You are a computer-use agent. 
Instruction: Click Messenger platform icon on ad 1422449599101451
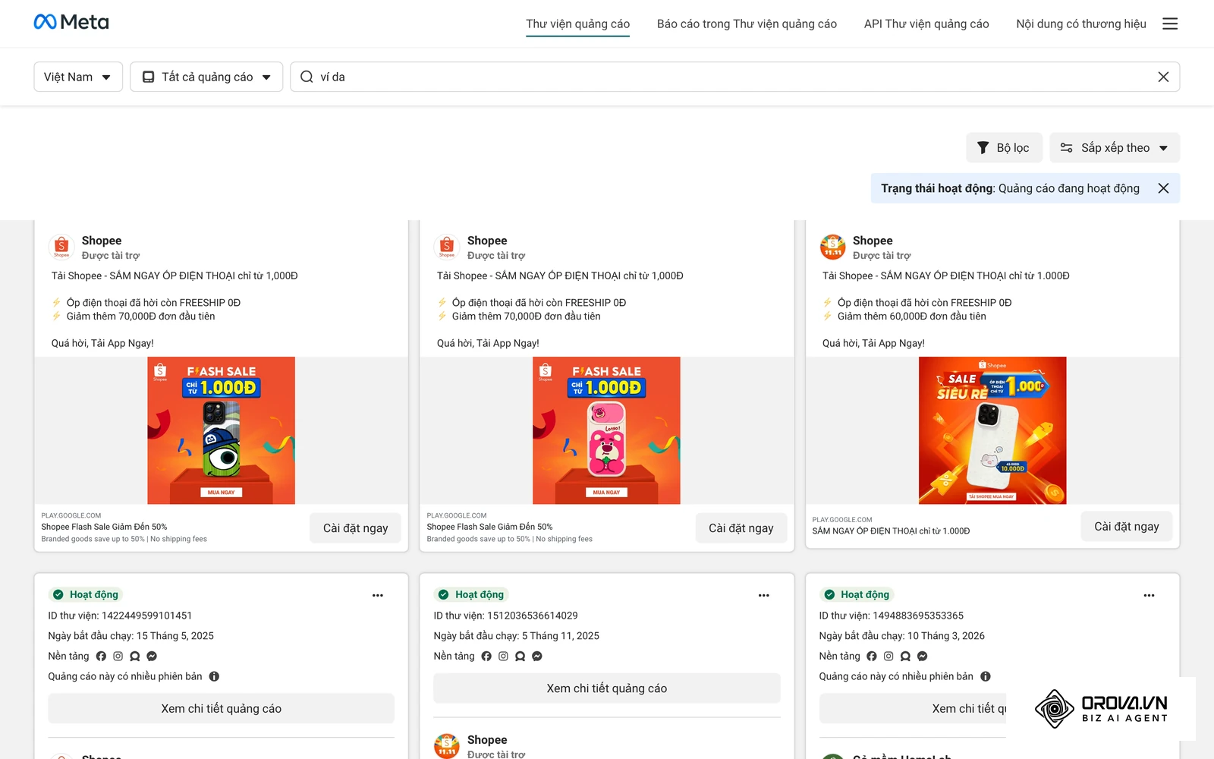[x=152, y=657]
